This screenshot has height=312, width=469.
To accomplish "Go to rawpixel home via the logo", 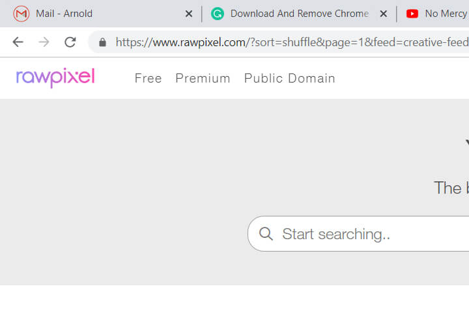I will (55, 77).
